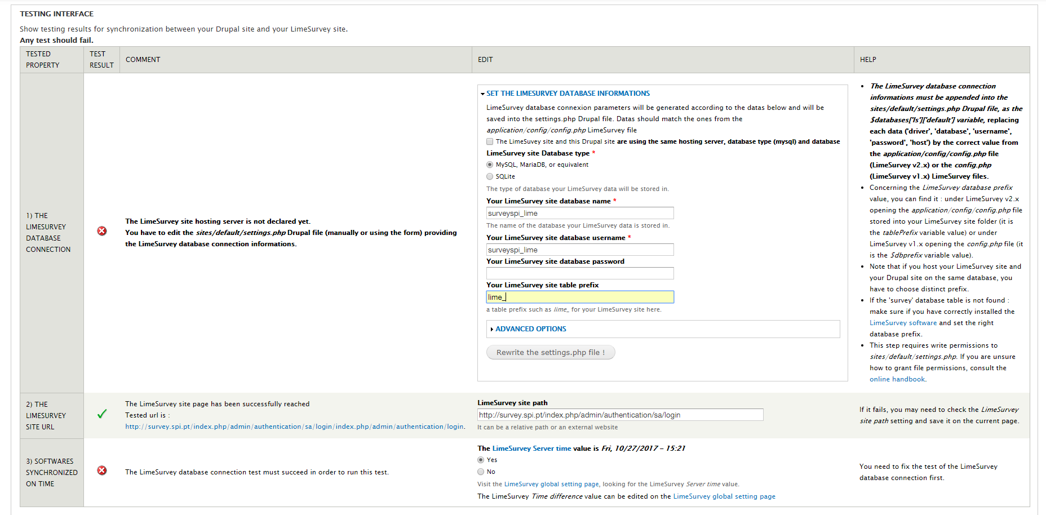Image resolution: width=1046 pixels, height=515 pixels.
Task: Click the table prefix field containing lime_
Action: coord(580,297)
